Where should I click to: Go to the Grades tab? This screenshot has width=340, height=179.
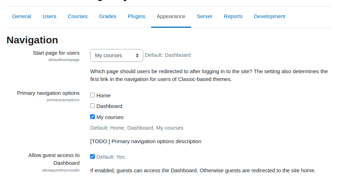click(108, 16)
